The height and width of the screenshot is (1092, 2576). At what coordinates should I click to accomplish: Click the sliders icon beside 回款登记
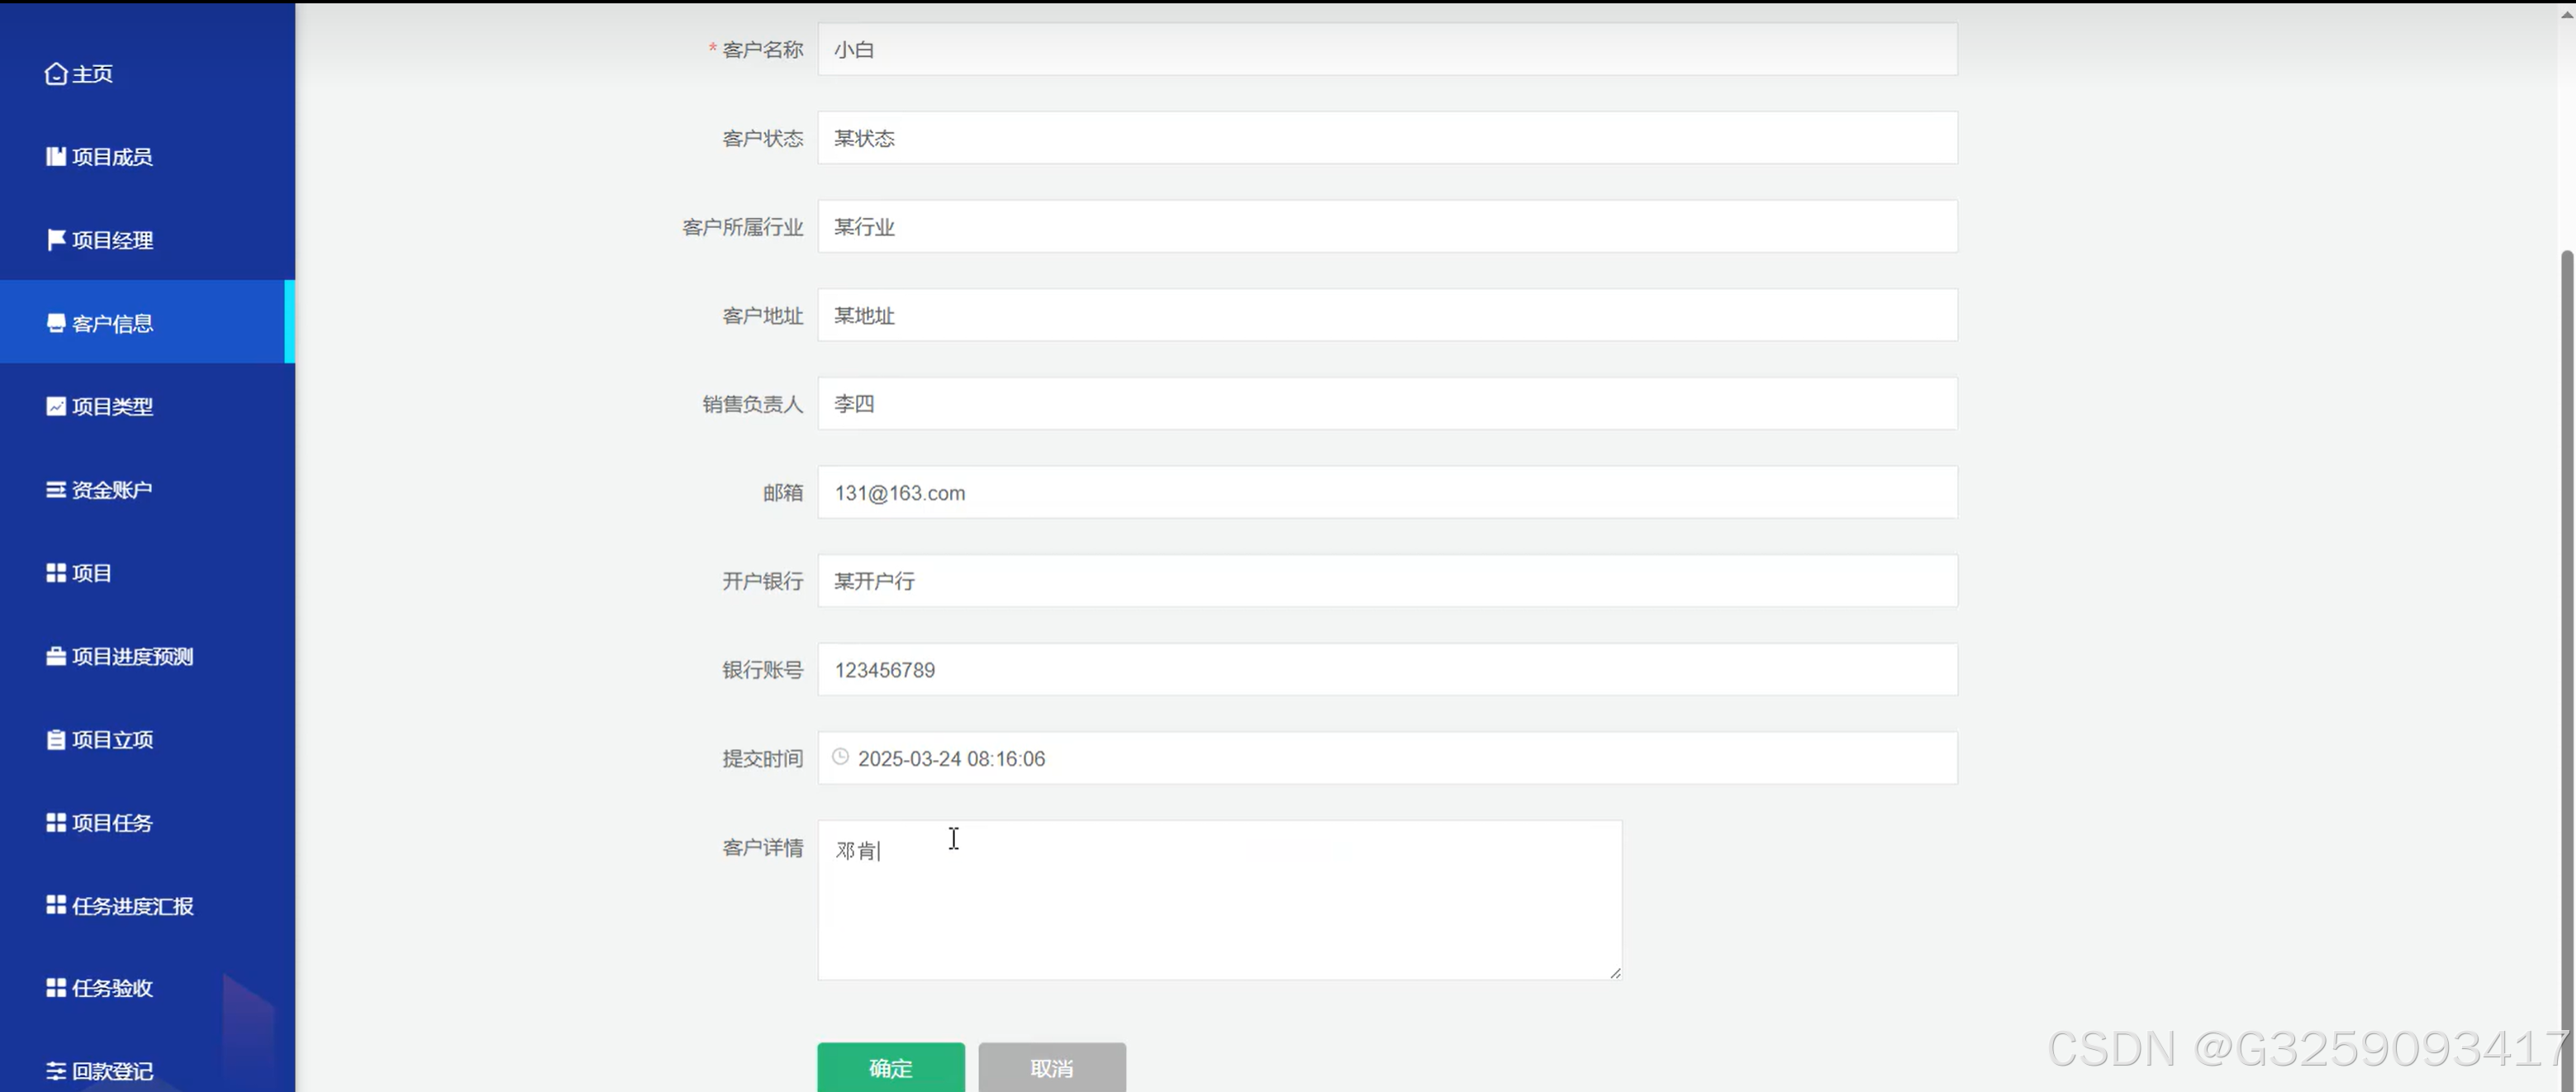(x=56, y=1071)
